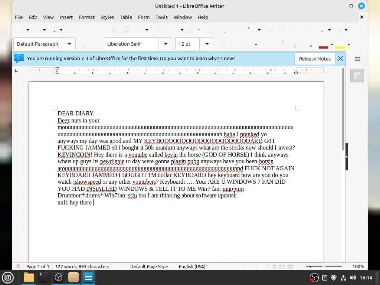
Task: Open the Form menu
Action: [x=144, y=17]
